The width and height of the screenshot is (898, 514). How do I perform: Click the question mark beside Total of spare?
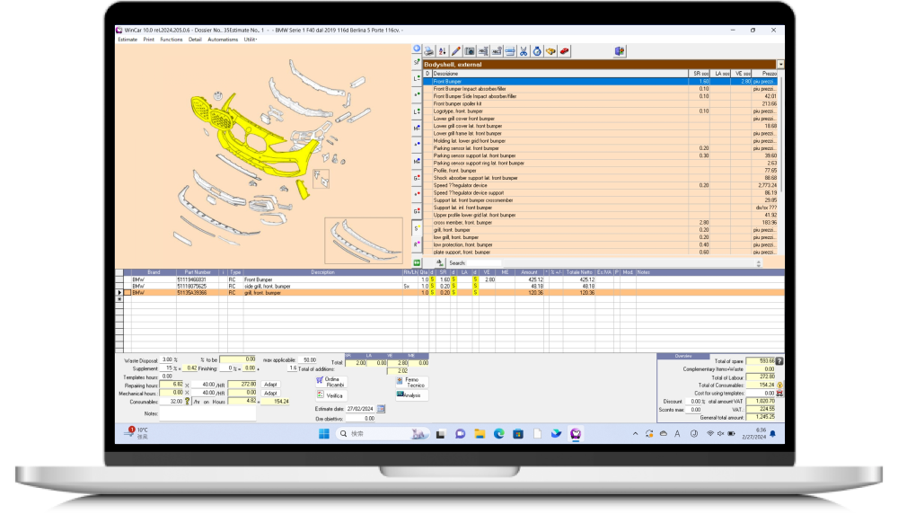[779, 360]
